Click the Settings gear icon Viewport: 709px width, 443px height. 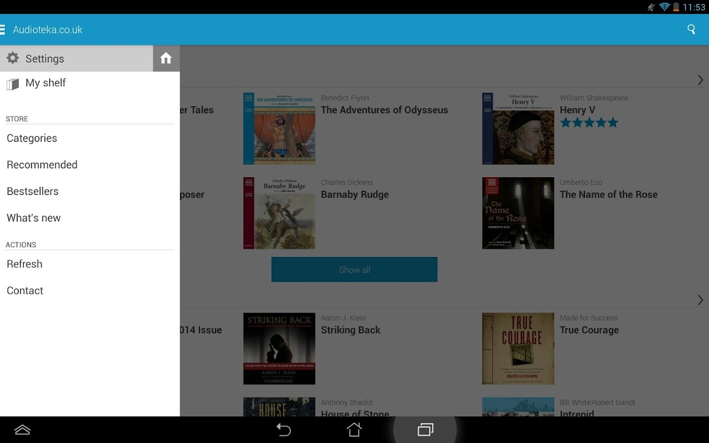pyautogui.click(x=13, y=58)
